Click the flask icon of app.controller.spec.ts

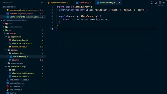click(x=8, y=80)
